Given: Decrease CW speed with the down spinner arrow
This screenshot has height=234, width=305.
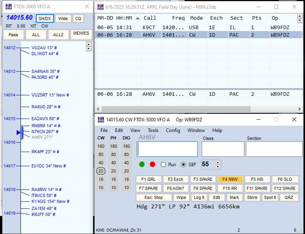Looking at the screenshot, I should coord(218,167).
